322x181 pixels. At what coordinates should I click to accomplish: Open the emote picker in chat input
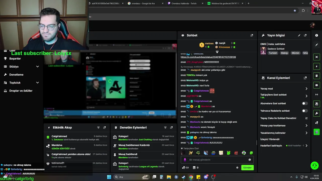[250, 160]
